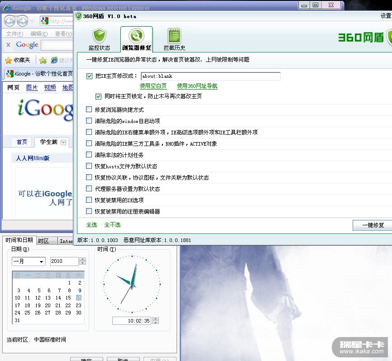Click 恶意网址库版本:1.0.0.1881 text
Viewport: 392px width, 361px height.
157,240
